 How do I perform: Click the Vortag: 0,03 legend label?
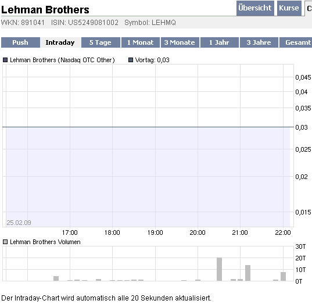click(x=152, y=60)
